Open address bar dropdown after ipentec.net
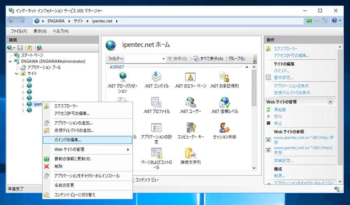 pos(117,21)
